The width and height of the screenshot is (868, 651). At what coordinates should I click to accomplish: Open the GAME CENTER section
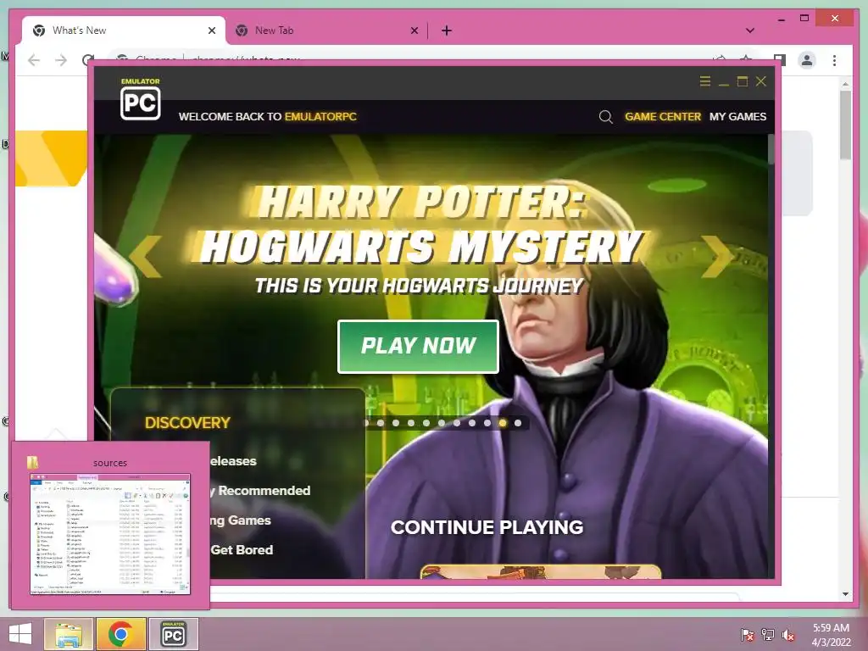(663, 117)
